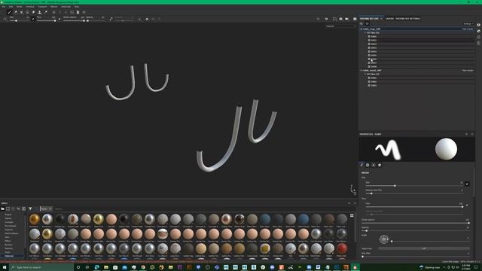This screenshot has height=271, width=482.
Task: Toggle shelf grid view icon
Action: [352, 216]
